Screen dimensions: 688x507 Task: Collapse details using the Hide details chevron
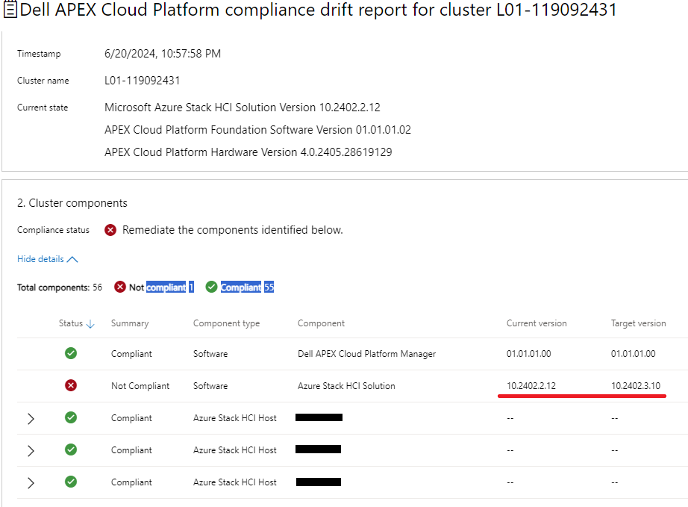tap(74, 258)
